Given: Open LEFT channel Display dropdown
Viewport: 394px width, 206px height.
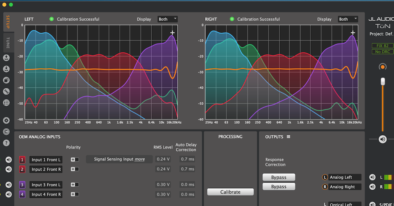Looking at the screenshot, I should pyautogui.click(x=167, y=19).
